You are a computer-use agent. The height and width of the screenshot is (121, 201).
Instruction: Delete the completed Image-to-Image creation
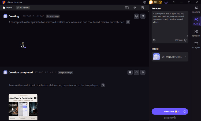tap(143, 72)
